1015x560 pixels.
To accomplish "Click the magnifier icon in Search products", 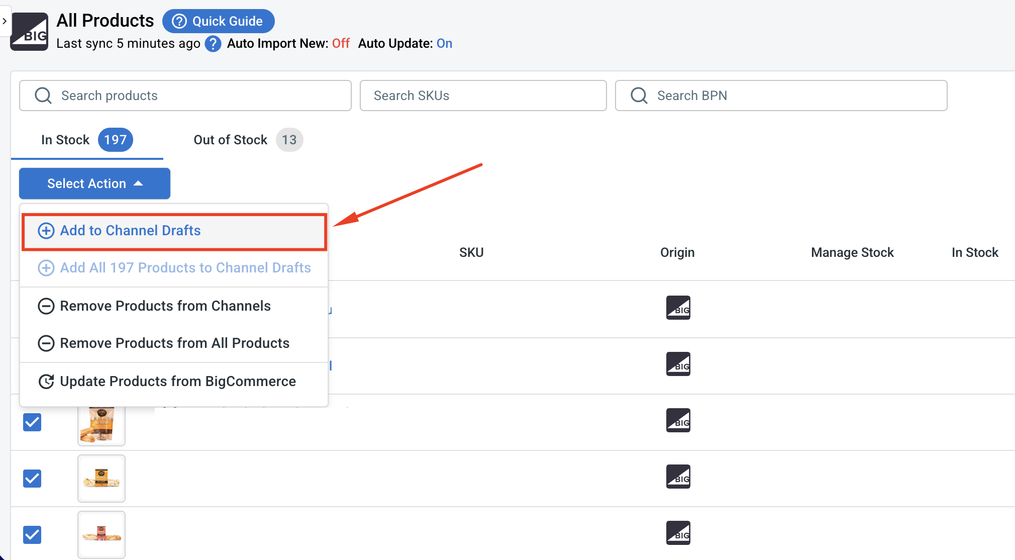I will pos(43,96).
